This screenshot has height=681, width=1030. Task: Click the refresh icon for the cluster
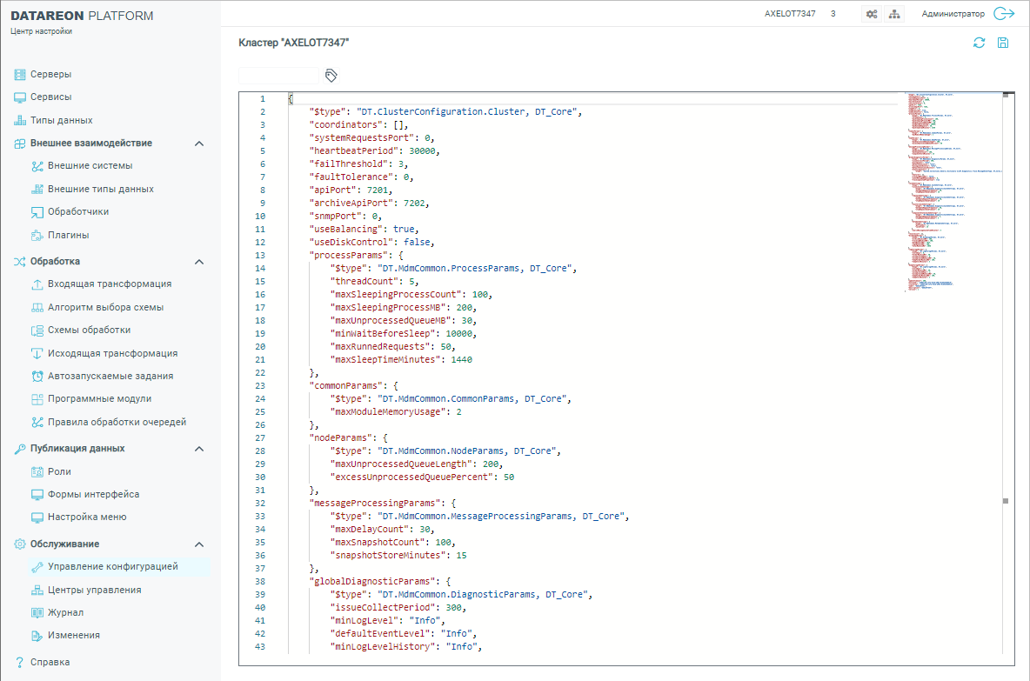pyautogui.click(x=979, y=43)
